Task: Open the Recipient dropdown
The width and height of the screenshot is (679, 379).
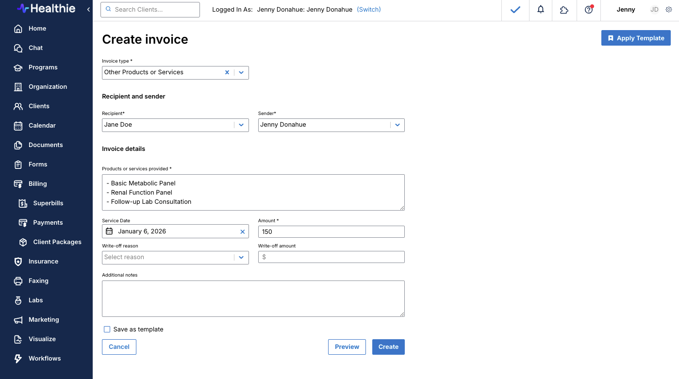Action: [241, 125]
